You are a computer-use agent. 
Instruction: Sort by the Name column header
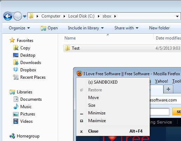(70, 38)
